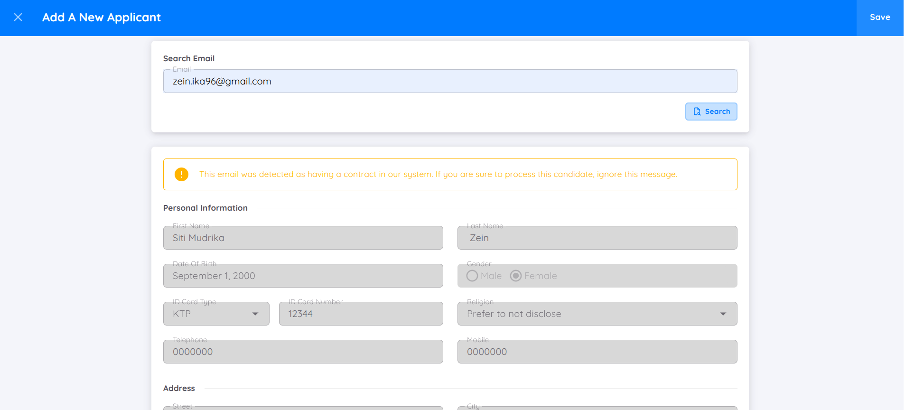
Task: Click the Search Email input field
Action: [450, 81]
